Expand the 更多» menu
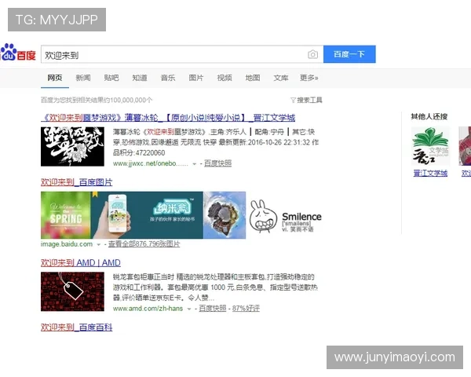This screenshot has width=471, height=377. tap(309, 78)
